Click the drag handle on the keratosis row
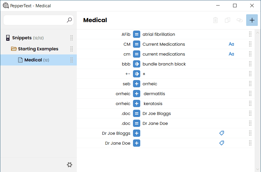 (250, 103)
